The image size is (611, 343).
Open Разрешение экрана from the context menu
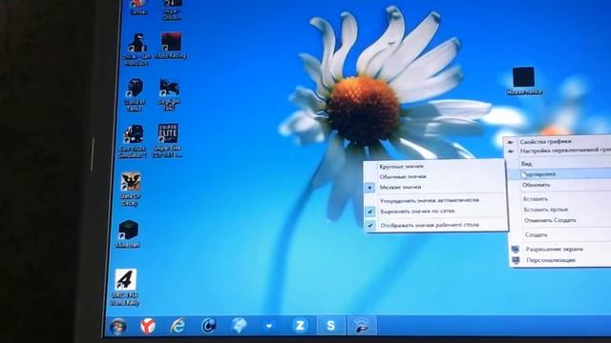click(x=560, y=249)
